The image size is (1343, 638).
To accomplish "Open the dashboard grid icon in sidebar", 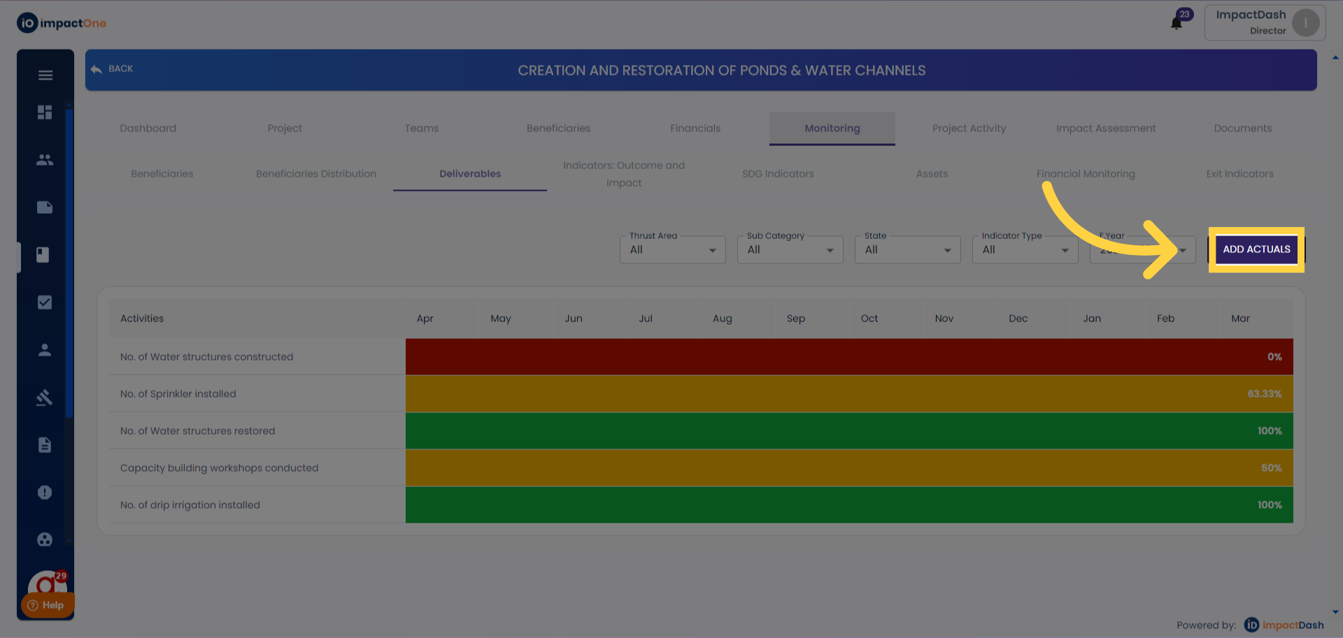I will click(45, 113).
